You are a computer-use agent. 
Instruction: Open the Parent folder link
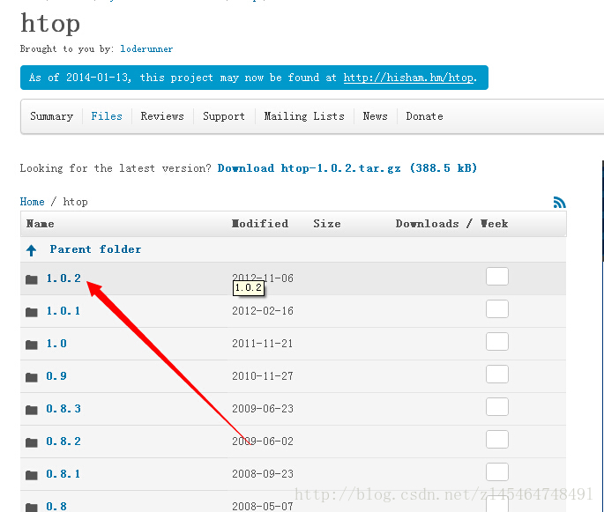click(95, 249)
